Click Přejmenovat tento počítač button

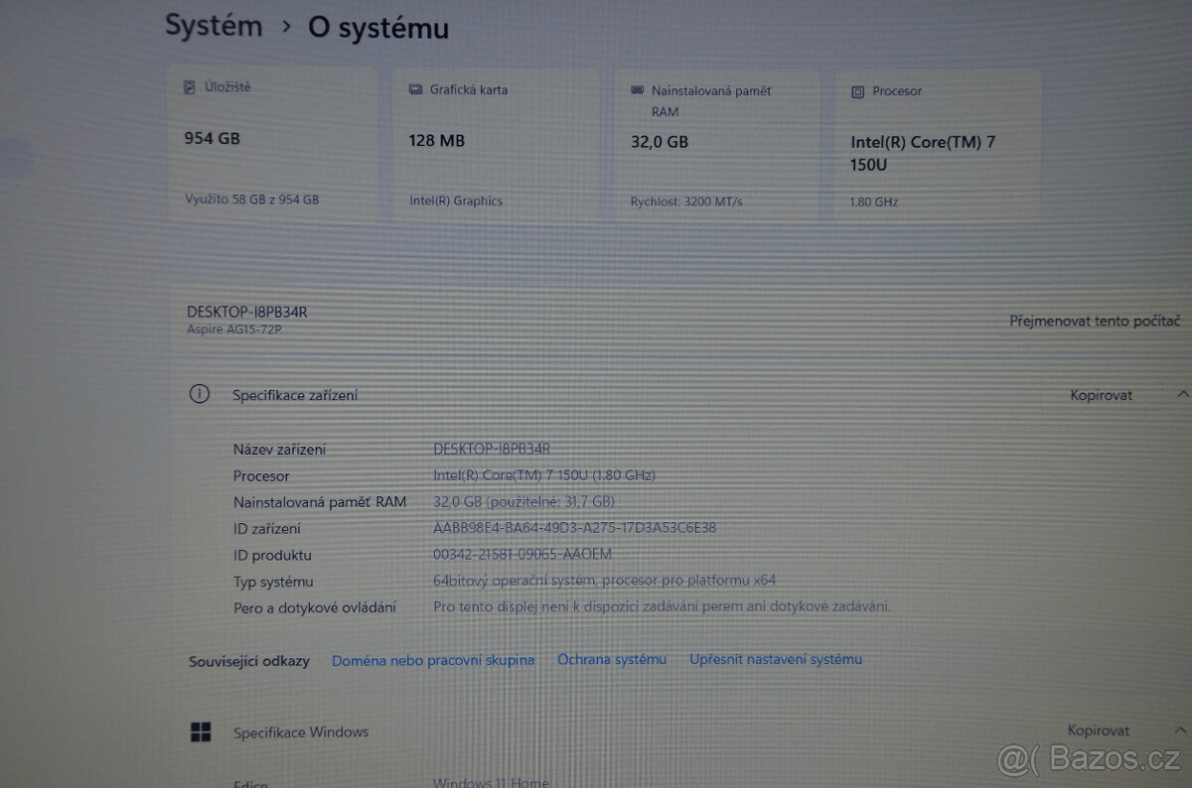pyautogui.click(x=1095, y=322)
